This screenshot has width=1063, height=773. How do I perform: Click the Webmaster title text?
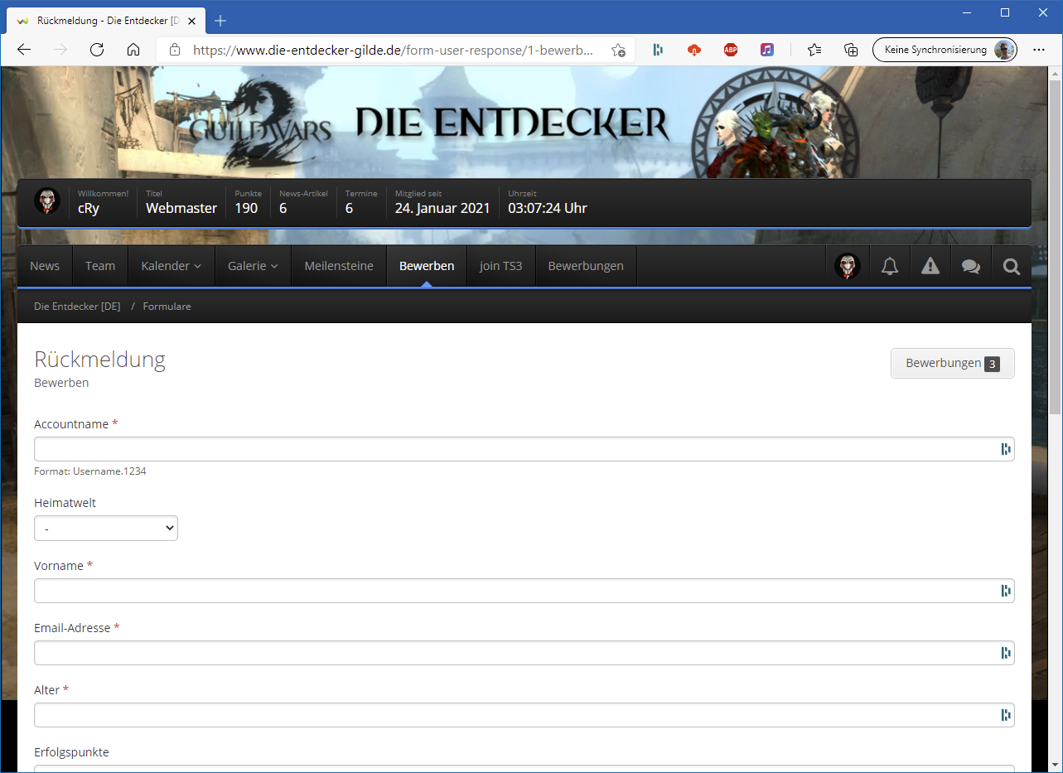tap(181, 208)
